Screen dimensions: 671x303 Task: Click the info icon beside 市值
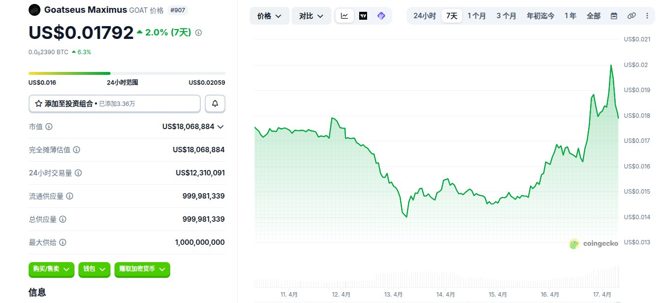pyautogui.click(x=49, y=127)
